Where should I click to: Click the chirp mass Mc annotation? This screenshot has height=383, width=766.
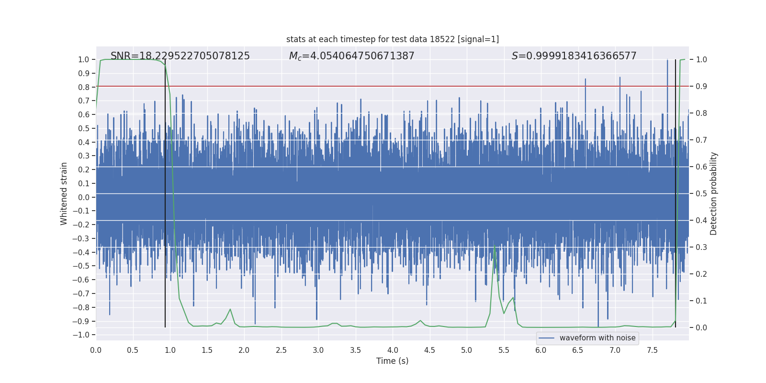[x=351, y=56]
